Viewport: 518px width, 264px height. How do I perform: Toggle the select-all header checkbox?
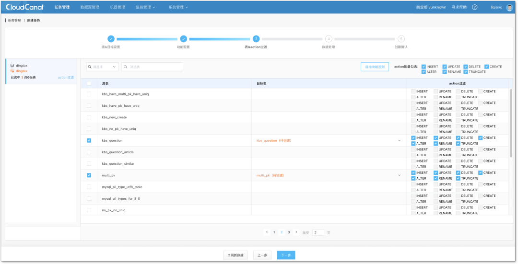(x=89, y=83)
